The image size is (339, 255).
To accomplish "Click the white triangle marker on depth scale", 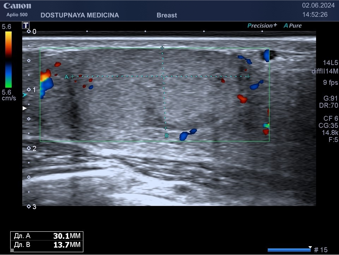I will 24,108.
